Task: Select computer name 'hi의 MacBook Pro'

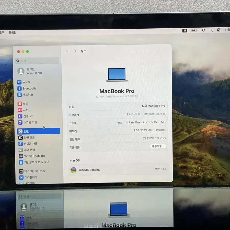Action: pyautogui.click(x=154, y=106)
